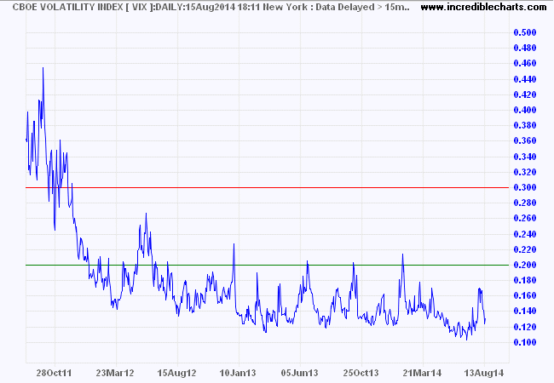Click the 0.460 y-axis label
The image size is (554, 383).
point(525,64)
